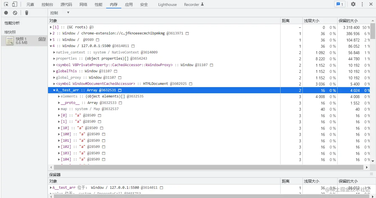This screenshot has width=376, height=198.
Task: Clear all profiles with the ban icon
Action: pos(15,13)
